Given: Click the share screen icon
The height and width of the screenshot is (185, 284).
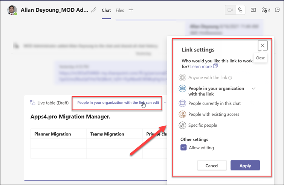Looking at the screenshot, I should point(253,10).
